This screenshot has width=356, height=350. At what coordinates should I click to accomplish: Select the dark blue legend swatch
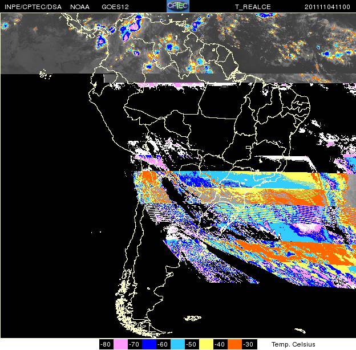[x=149, y=344]
